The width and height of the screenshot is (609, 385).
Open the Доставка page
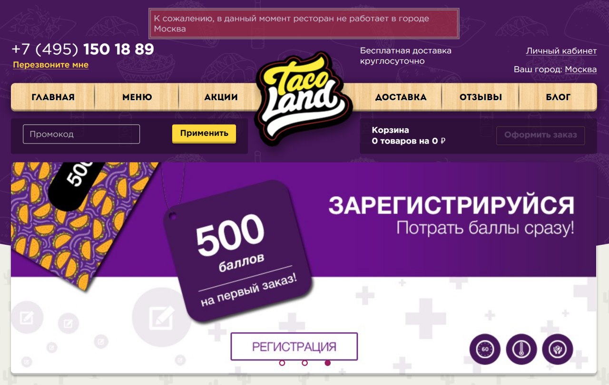coord(401,97)
